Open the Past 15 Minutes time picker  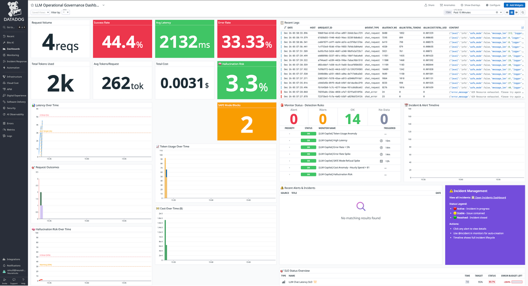[473, 12]
